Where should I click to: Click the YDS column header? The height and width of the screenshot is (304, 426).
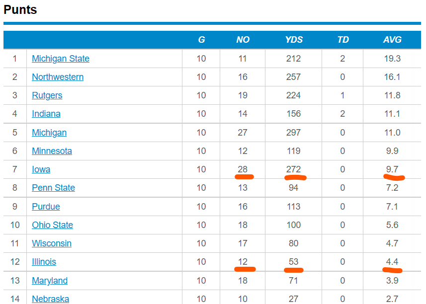(294, 40)
